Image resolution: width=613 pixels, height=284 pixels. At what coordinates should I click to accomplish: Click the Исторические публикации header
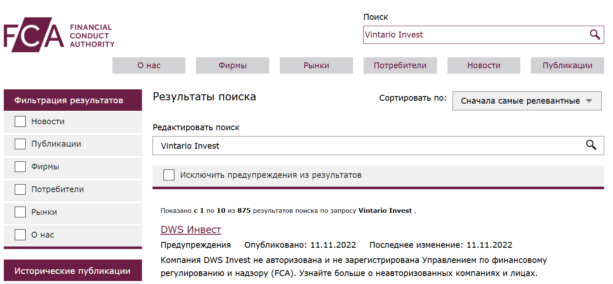(x=72, y=270)
